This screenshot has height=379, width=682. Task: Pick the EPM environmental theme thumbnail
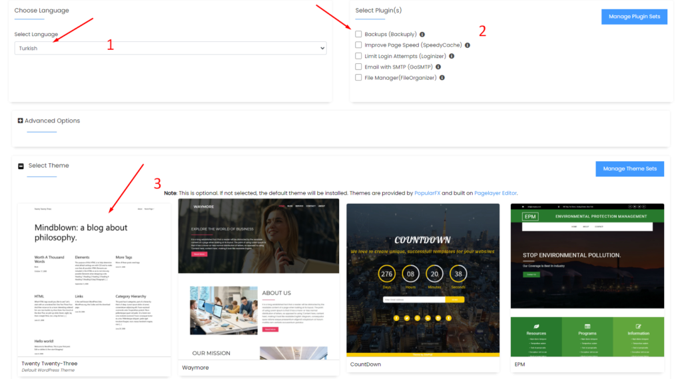[587, 280]
